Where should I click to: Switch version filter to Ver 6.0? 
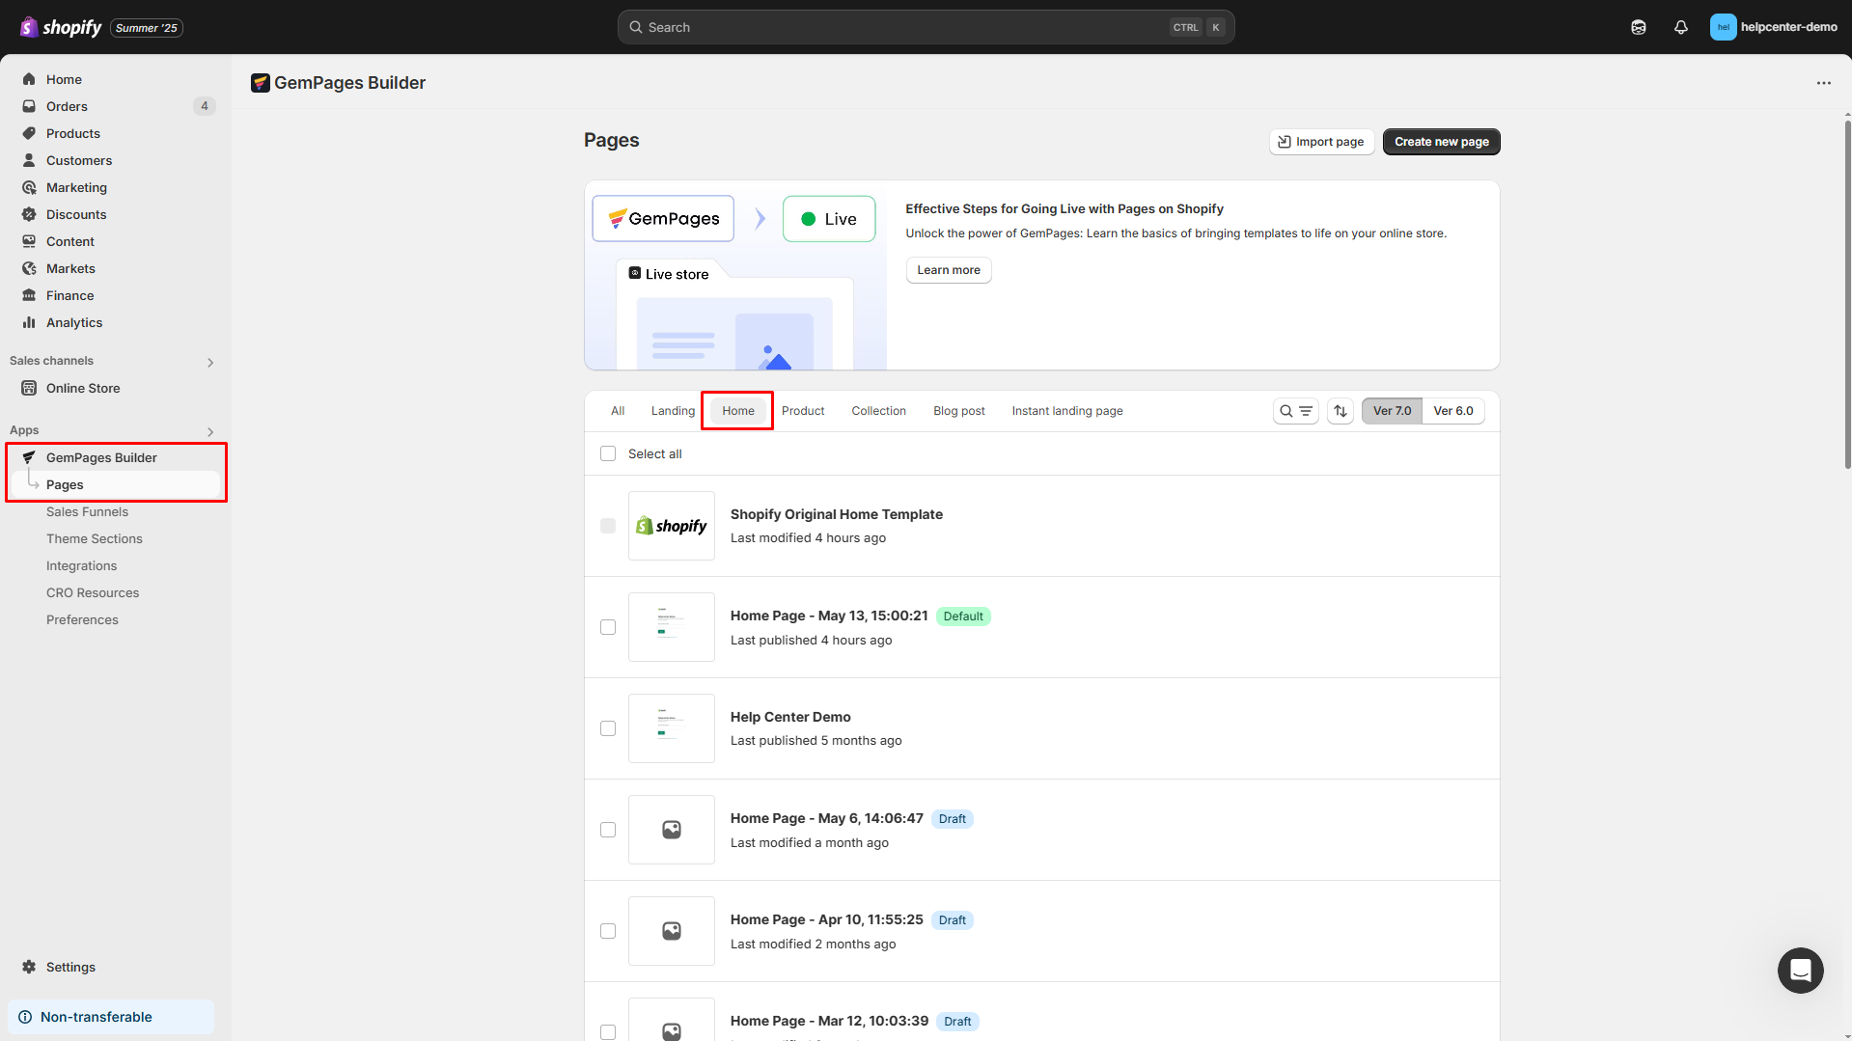tap(1453, 410)
